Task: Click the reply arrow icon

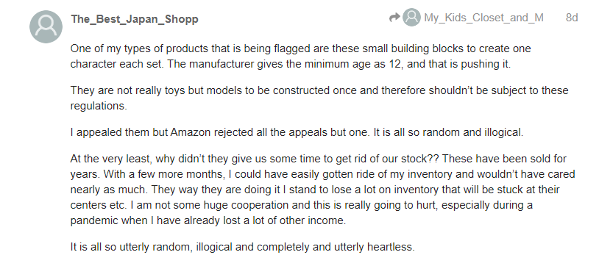Action: [394, 18]
